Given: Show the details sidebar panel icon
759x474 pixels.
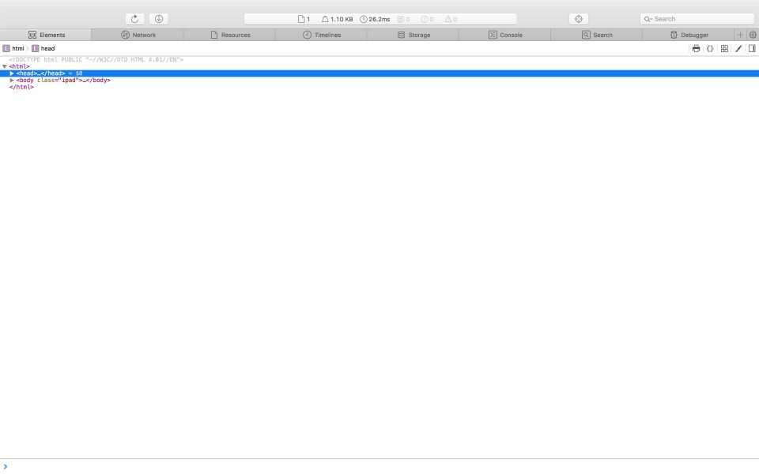Looking at the screenshot, I should pyautogui.click(x=752, y=48).
